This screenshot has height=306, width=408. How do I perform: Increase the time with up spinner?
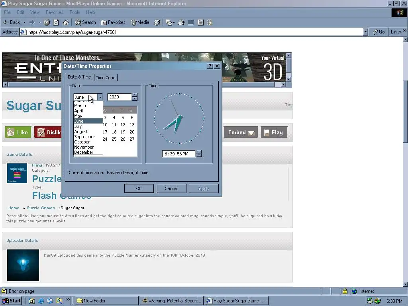tap(199, 152)
